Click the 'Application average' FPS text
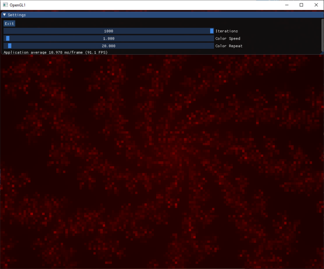Viewport: 324px width, 269px height. (x=56, y=52)
